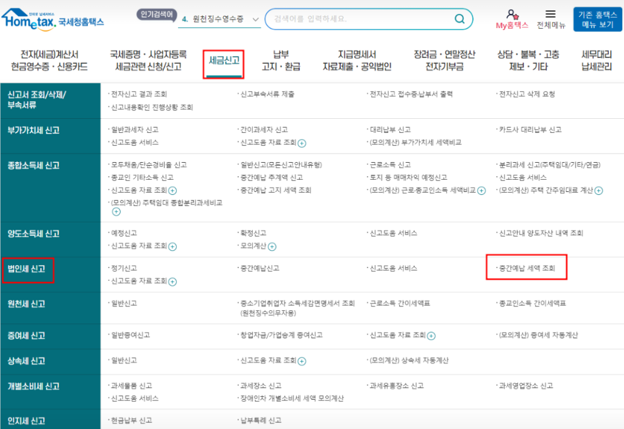Open 납부 고지·환급 menu
Viewport: 624px width, 429px height.
281,60
